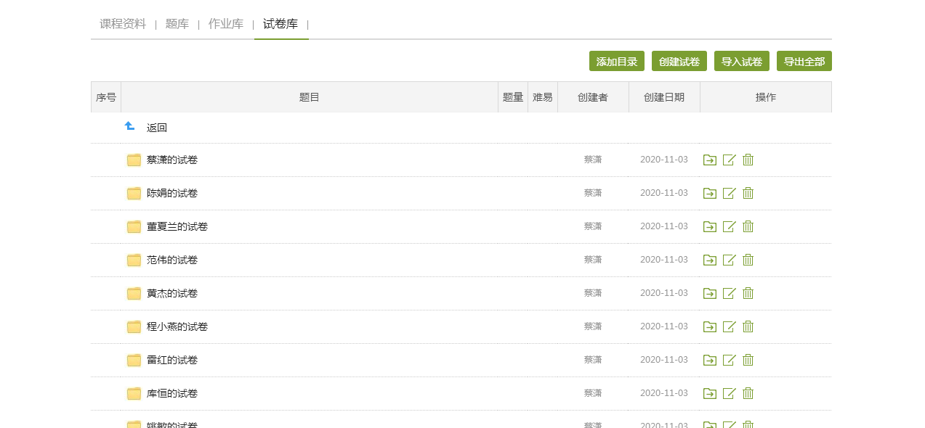Viewport: 925px width, 428px height.
Task: Click the trash icon for 董夏兰的试卷
Action: tap(748, 226)
